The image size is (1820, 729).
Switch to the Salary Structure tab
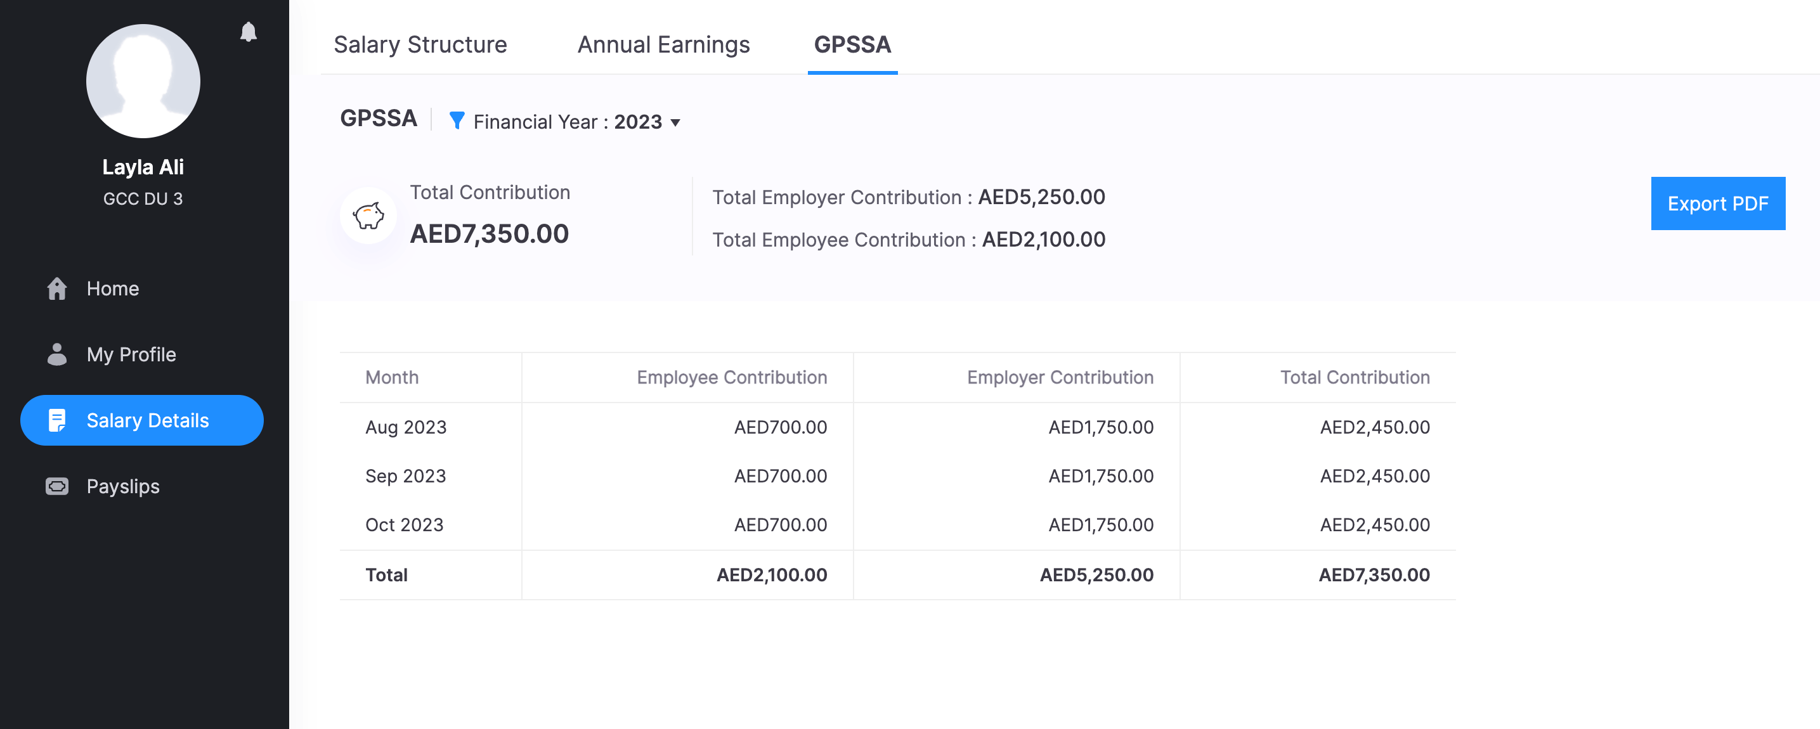tap(420, 44)
